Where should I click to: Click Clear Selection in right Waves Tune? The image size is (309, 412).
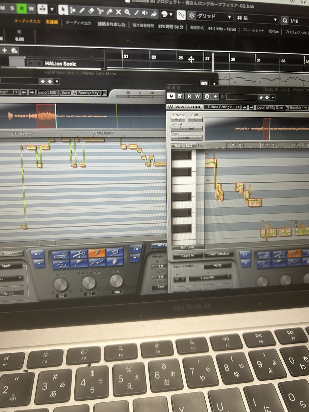(x=219, y=254)
